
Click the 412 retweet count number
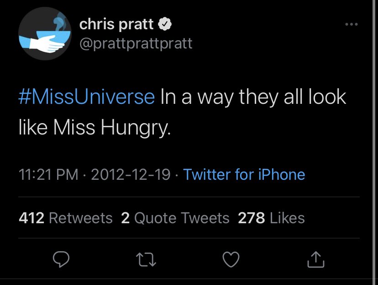tap(31, 218)
